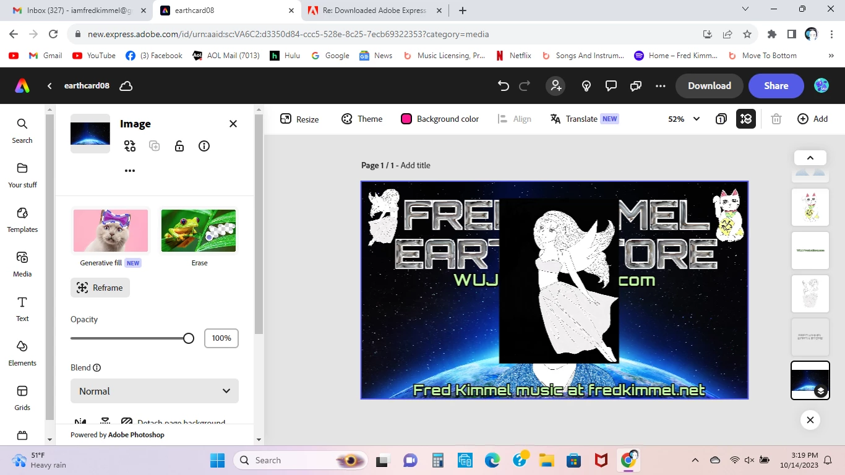Close the Image panel
The width and height of the screenshot is (845, 475).
point(233,124)
